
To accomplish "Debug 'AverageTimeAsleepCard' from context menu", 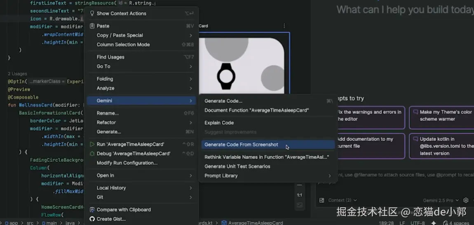I will pyautogui.click(x=141, y=154).
